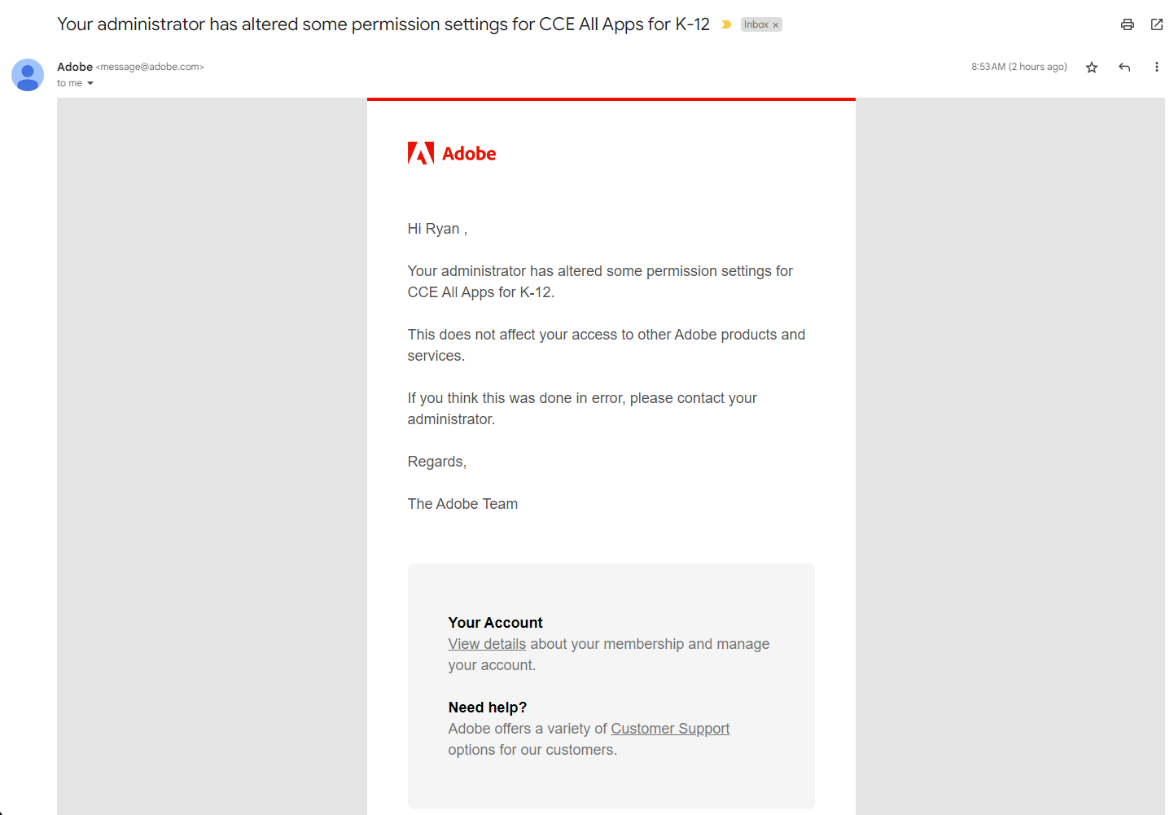Screen dimensions: 1174x815
Task: Open the Customer Support link
Action: (x=669, y=729)
